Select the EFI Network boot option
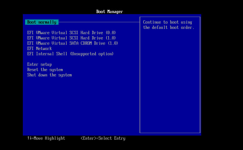This screenshot has width=243, height=150. coord(39,49)
